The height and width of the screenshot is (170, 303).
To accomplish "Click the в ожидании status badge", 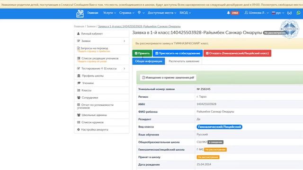I will [215, 142].
